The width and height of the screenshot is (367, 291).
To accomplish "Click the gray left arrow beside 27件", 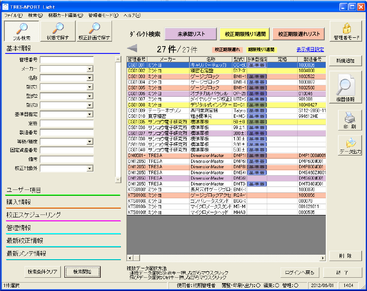I will click(x=132, y=49).
